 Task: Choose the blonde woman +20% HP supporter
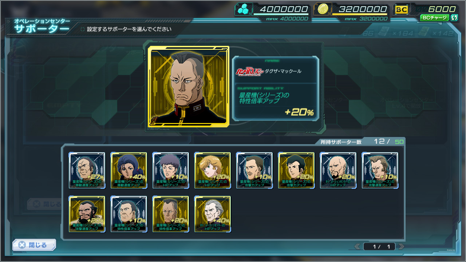(213, 170)
